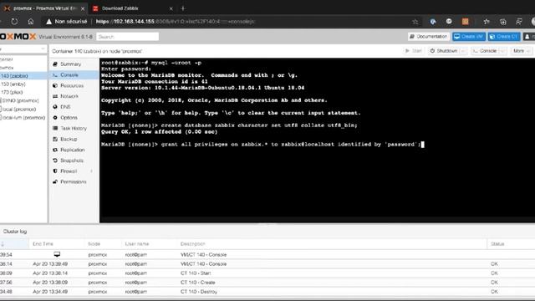Open the browser favorites icon
The width and height of the screenshot is (535, 301).
487,22
